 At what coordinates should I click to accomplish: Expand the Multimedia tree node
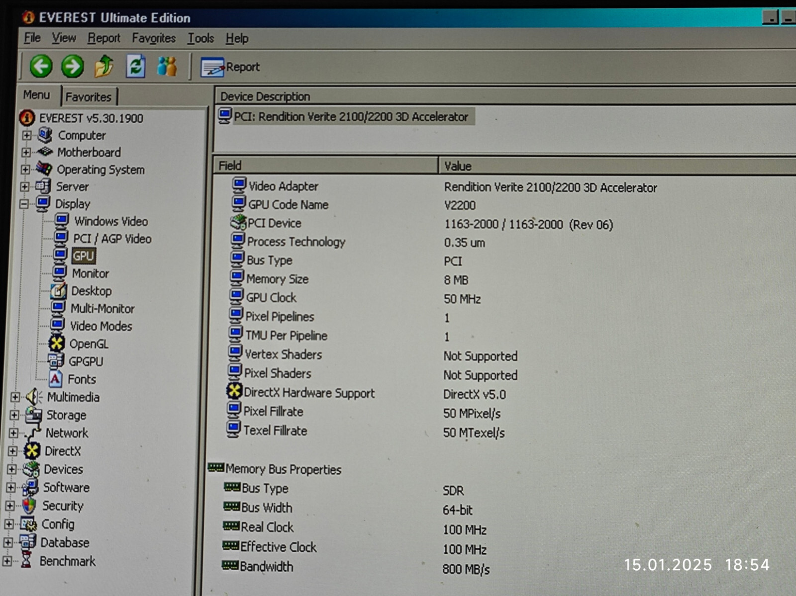point(15,397)
